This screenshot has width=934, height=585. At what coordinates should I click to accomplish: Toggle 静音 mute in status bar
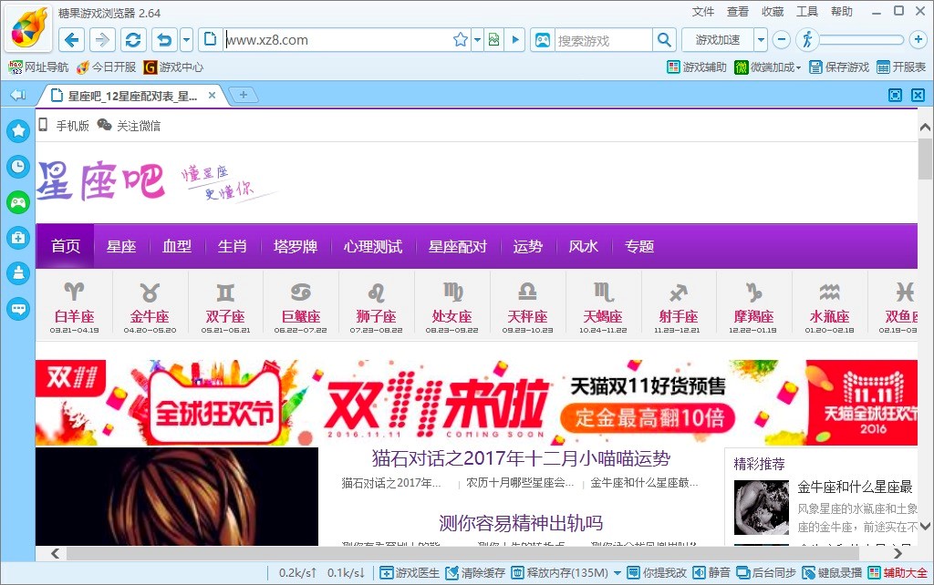[x=711, y=572]
